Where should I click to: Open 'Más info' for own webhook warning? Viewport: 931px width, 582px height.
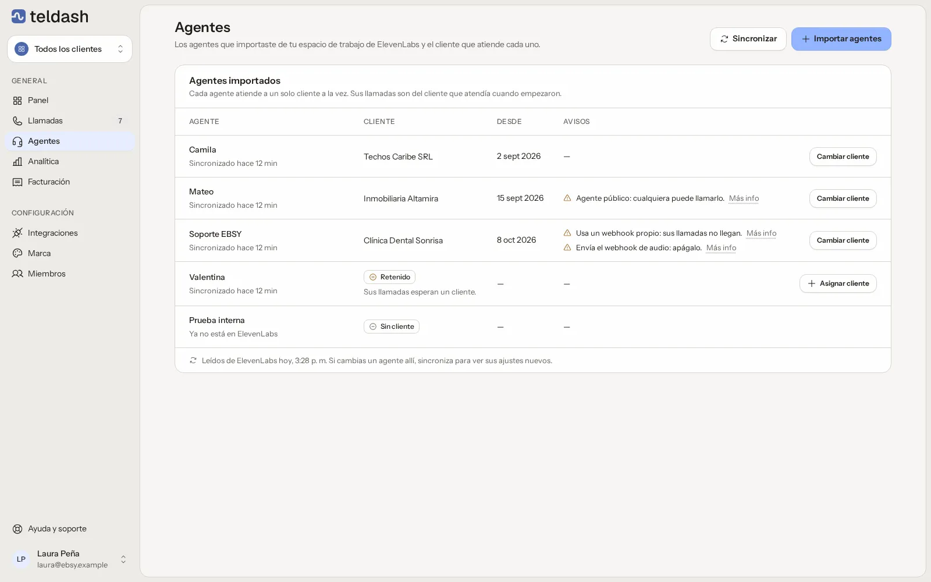tap(761, 233)
